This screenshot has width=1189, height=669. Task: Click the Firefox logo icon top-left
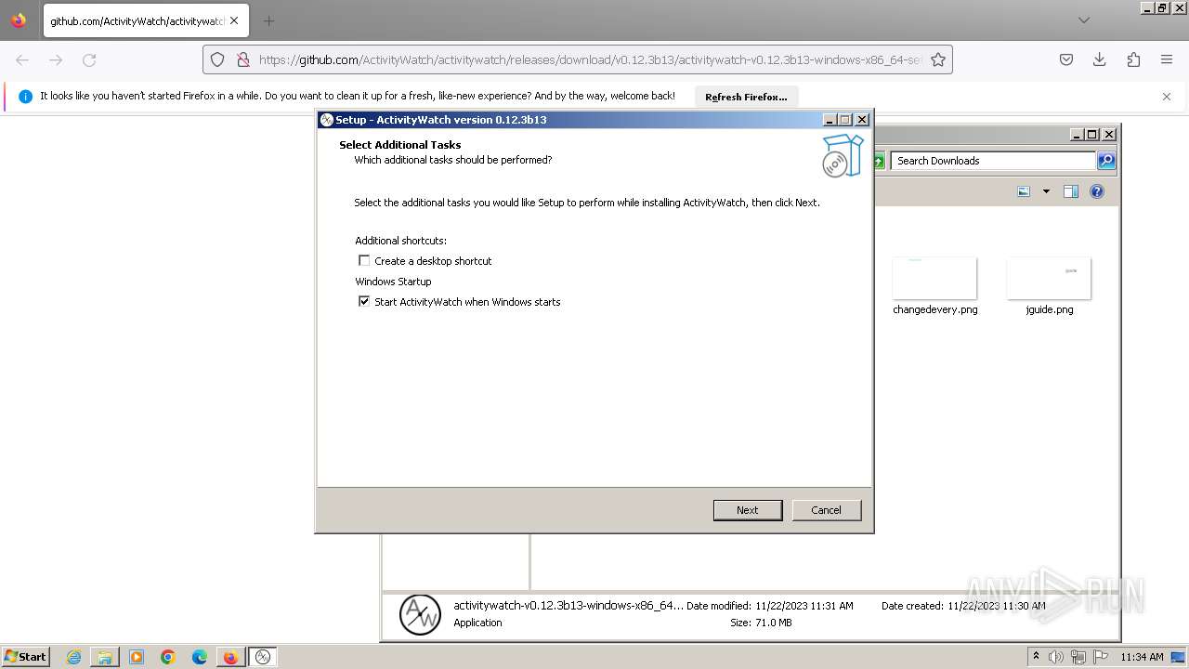(19, 20)
